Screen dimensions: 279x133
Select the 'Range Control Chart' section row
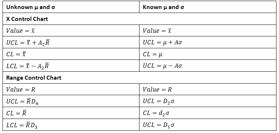139,77
